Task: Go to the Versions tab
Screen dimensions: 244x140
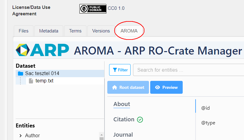Action: click(x=101, y=31)
